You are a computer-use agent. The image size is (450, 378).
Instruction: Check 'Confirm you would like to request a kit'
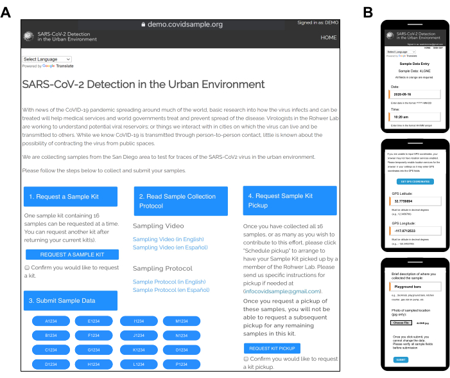click(27, 267)
